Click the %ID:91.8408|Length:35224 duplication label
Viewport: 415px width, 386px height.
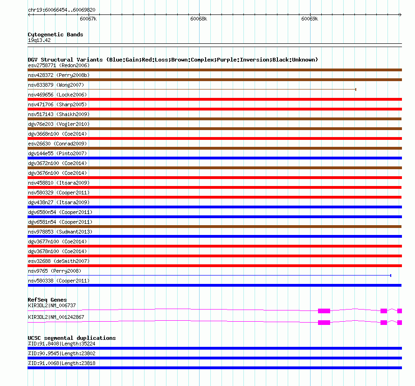62,344
